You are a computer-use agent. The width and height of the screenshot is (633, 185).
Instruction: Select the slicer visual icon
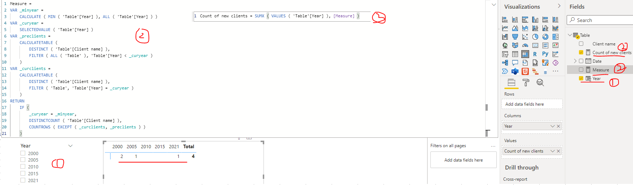click(x=505, y=54)
